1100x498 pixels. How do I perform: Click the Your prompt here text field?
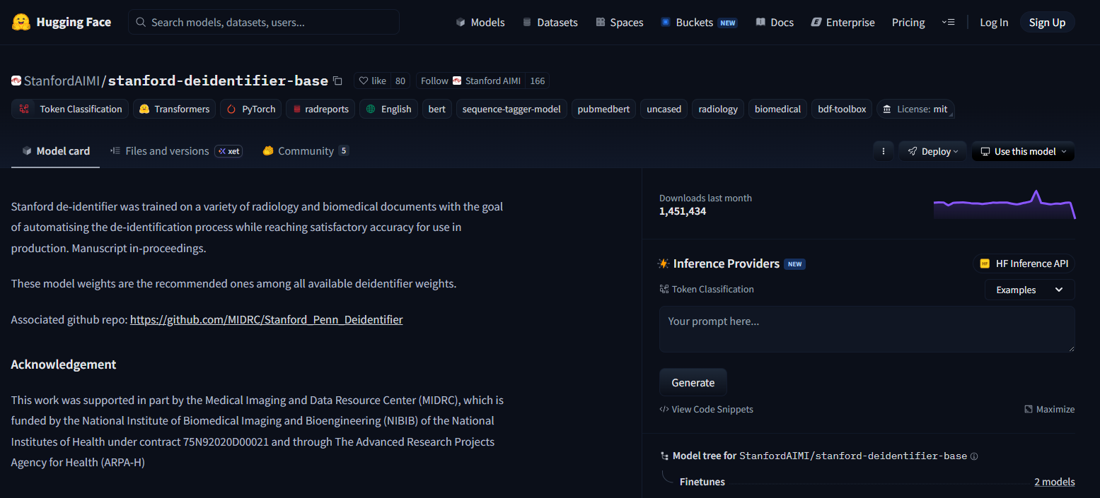tap(867, 329)
